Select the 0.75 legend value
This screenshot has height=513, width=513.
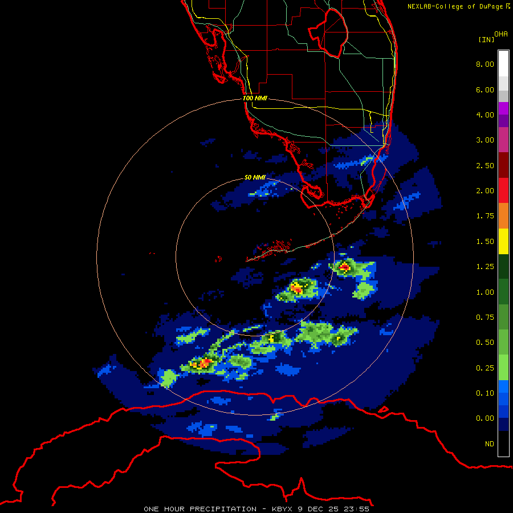click(x=485, y=317)
